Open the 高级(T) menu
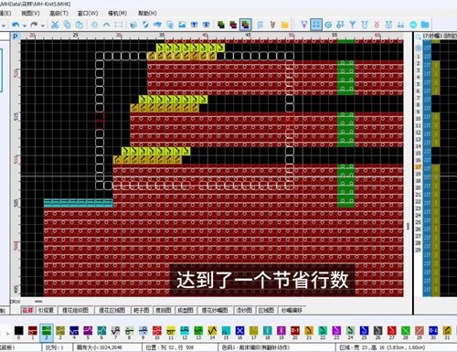457x352 pixels. point(58,13)
